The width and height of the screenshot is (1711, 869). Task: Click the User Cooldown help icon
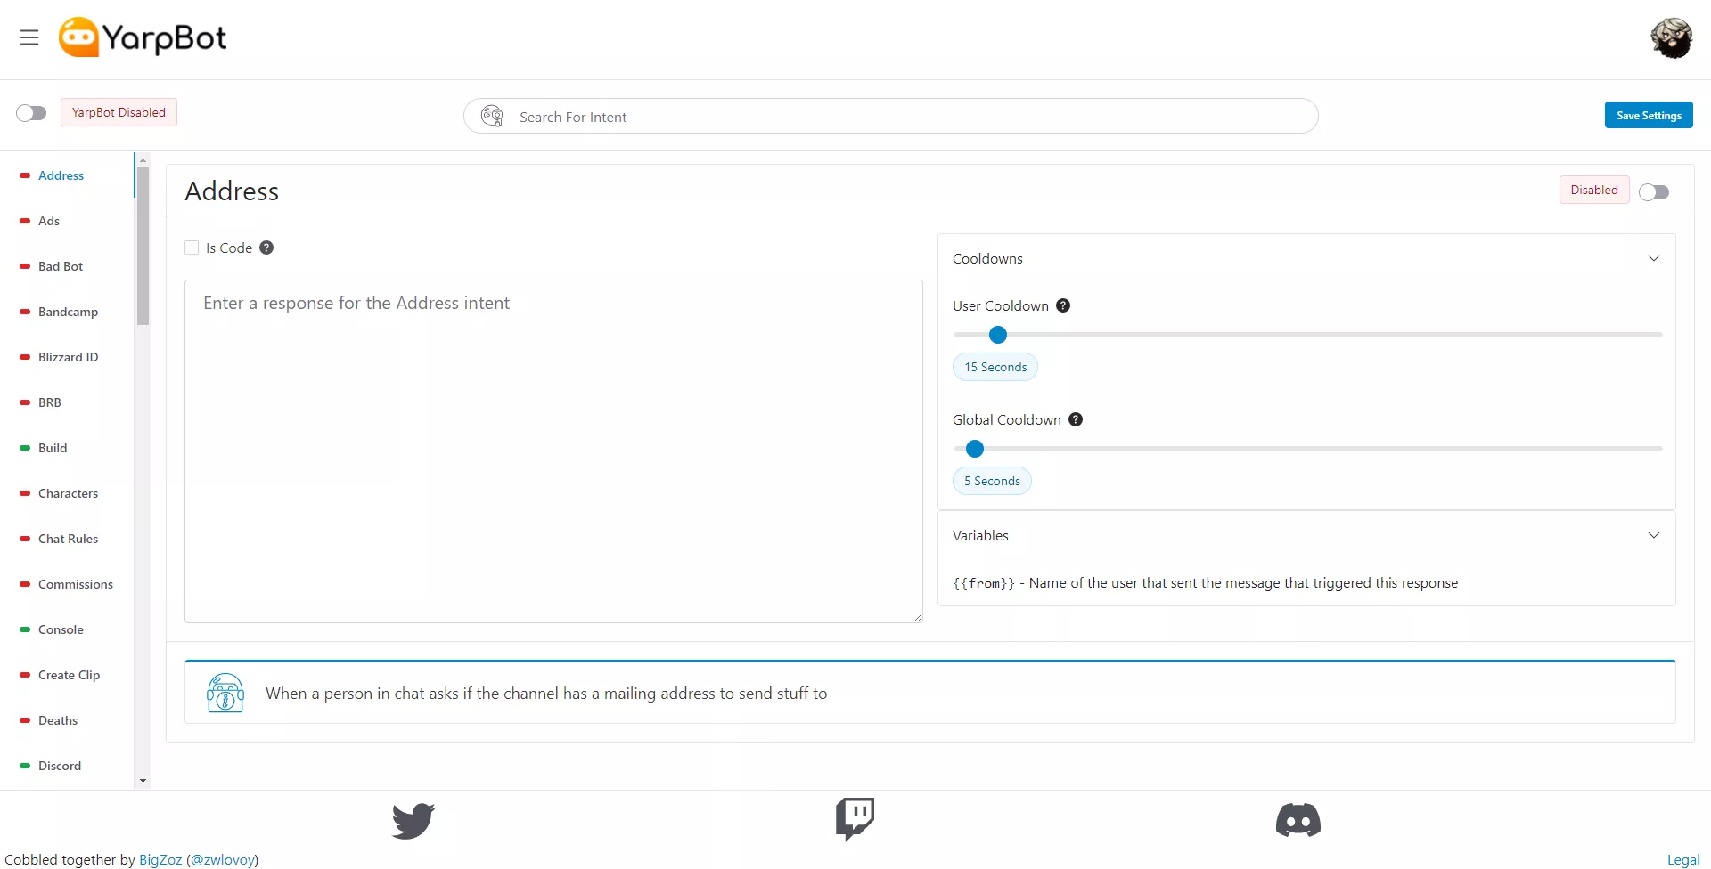tap(1062, 305)
